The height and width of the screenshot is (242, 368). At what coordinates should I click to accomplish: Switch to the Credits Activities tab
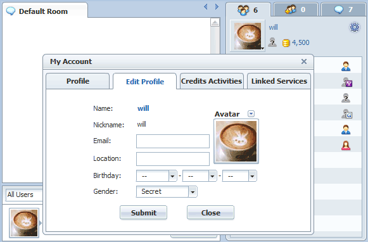tap(212, 81)
